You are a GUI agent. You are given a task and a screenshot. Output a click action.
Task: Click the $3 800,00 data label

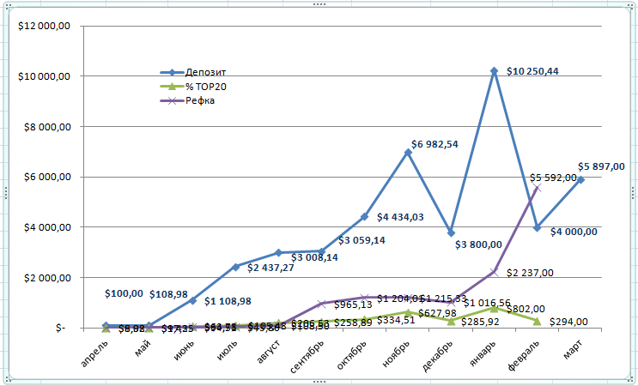pos(478,244)
